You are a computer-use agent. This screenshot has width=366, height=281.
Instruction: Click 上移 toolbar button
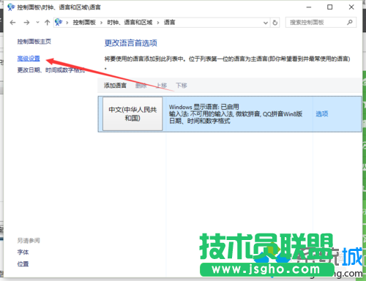pos(161,86)
